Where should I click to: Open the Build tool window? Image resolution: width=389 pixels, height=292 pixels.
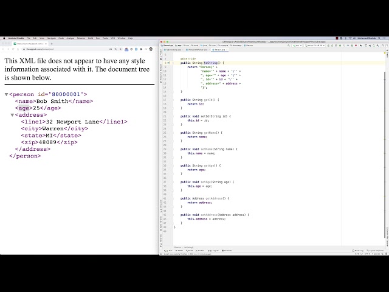coord(190,251)
